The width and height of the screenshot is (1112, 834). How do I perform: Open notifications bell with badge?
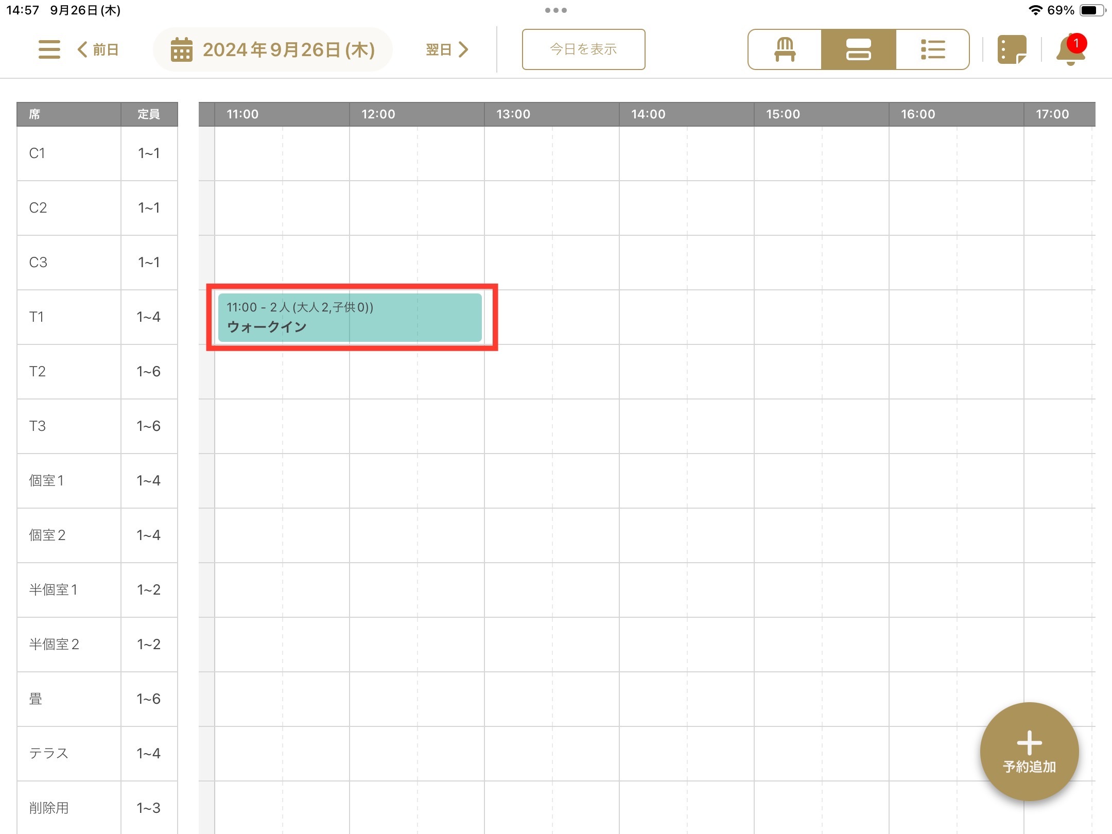coord(1070,49)
